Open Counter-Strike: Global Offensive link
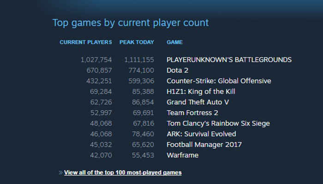The image size is (323, 184). (x=219, y=81)
